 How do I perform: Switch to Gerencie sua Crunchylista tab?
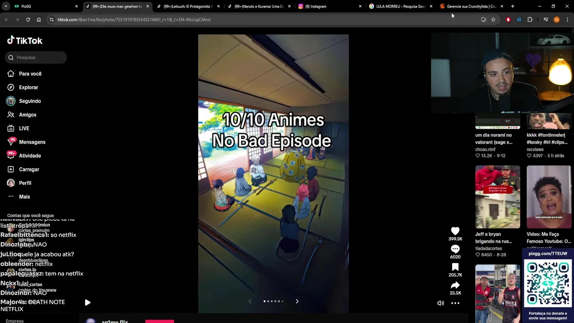pyautogui.click(x=471, y=6)
